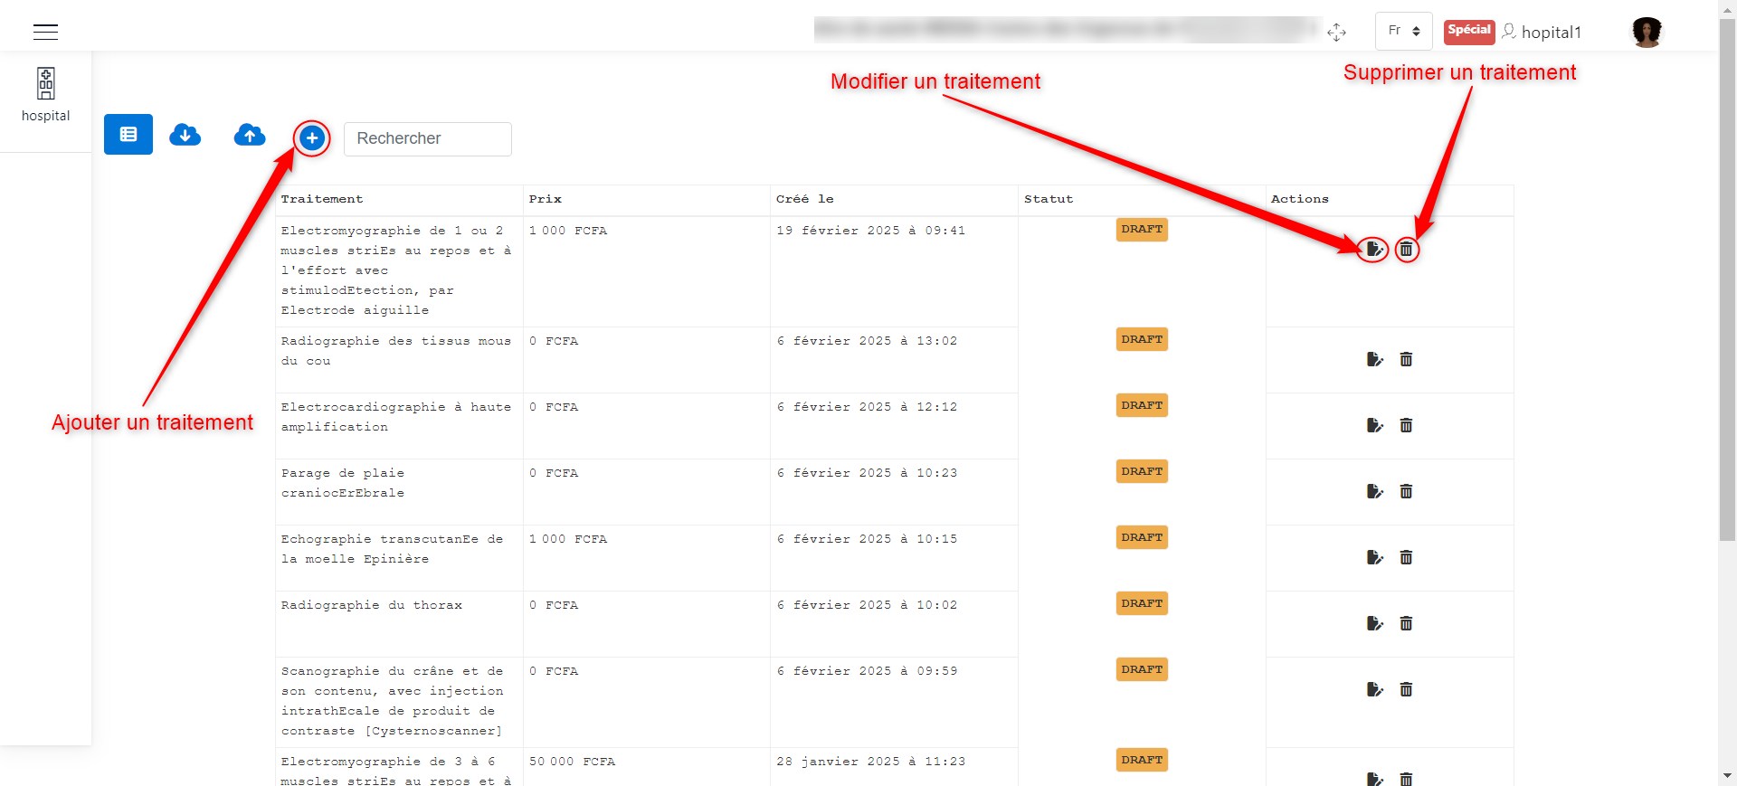Edit Electrocardiographie à haute amplification
The image size is (1737, 786).
point(1374,425)
